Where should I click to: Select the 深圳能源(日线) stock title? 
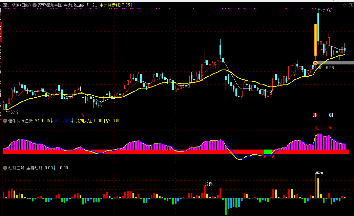pyautogui.click(x=17, y=5)
